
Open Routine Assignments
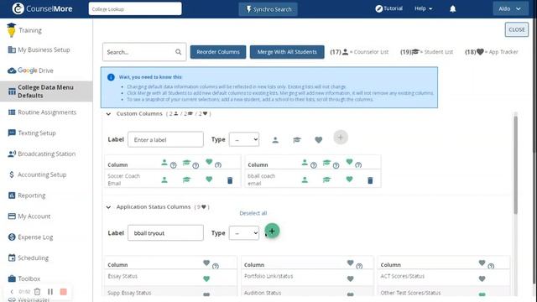(x=46, y=112)
